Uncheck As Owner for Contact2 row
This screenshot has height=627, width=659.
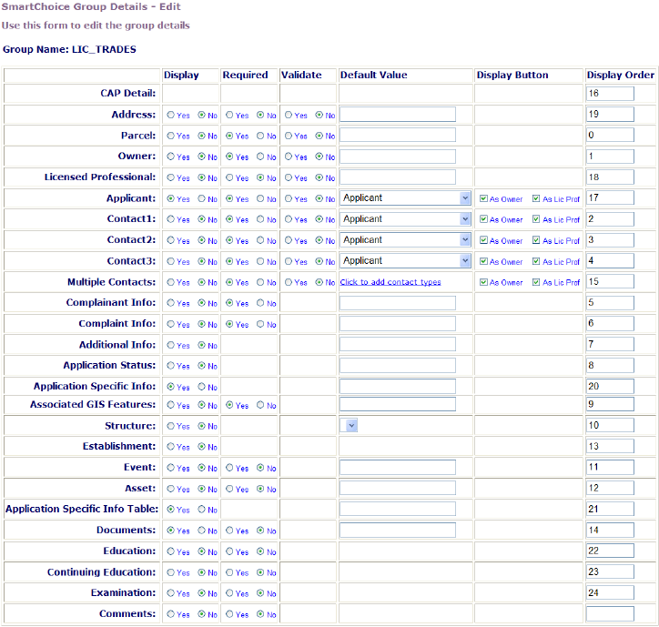coord(483,240)
